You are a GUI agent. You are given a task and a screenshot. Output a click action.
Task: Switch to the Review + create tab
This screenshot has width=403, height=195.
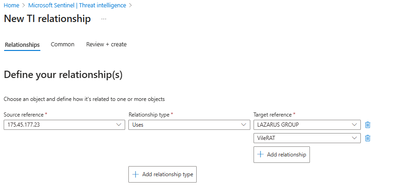(106, 45)
